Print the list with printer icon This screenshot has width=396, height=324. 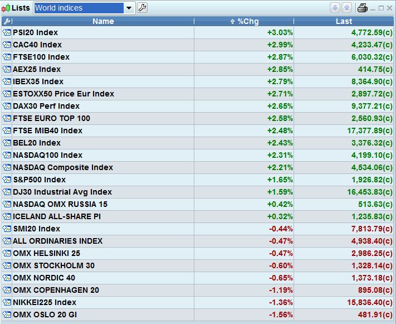(x=362, y=8)
